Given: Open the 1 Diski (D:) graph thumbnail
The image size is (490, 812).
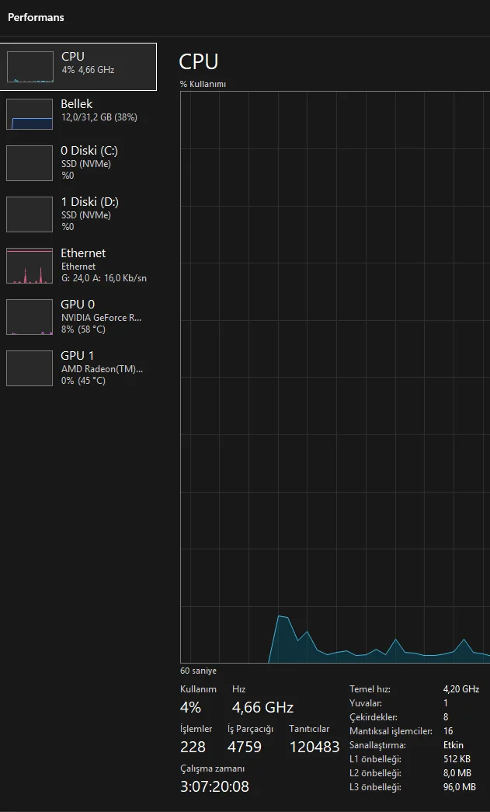Looking at the screenshot, I should pos(30,214).
